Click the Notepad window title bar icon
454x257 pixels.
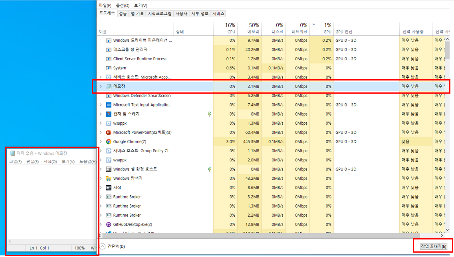12,153
